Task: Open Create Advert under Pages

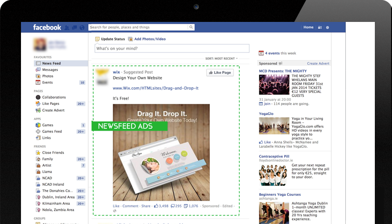Action: (53, 110)
